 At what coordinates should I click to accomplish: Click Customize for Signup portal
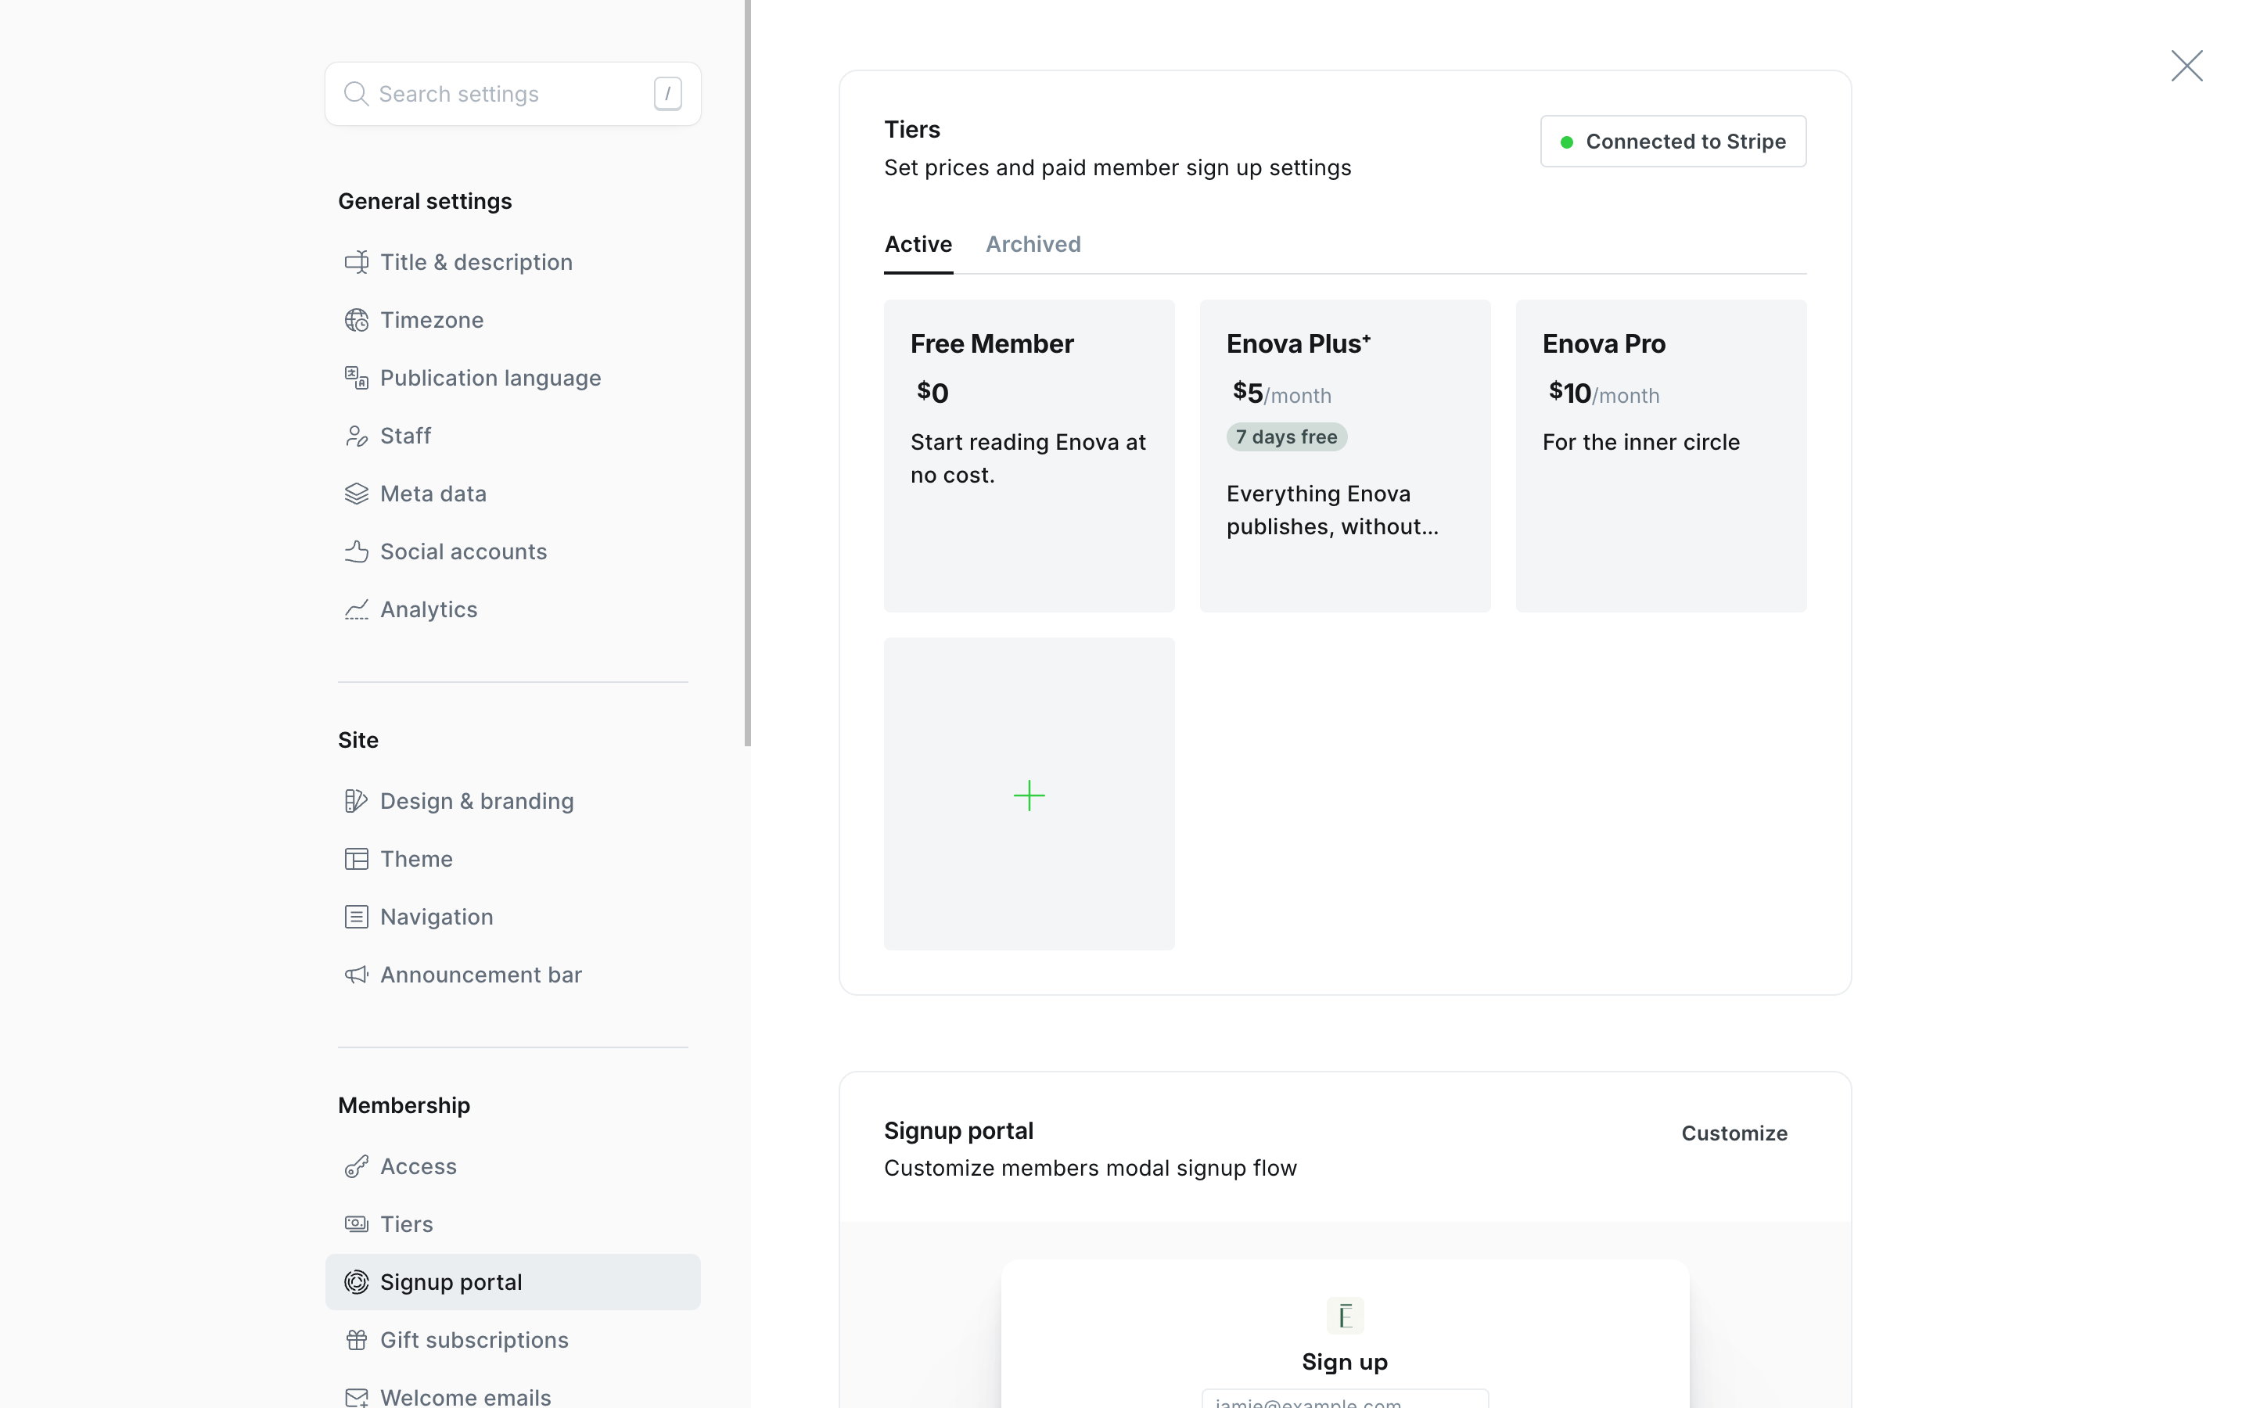(x=1734, y=1133)
